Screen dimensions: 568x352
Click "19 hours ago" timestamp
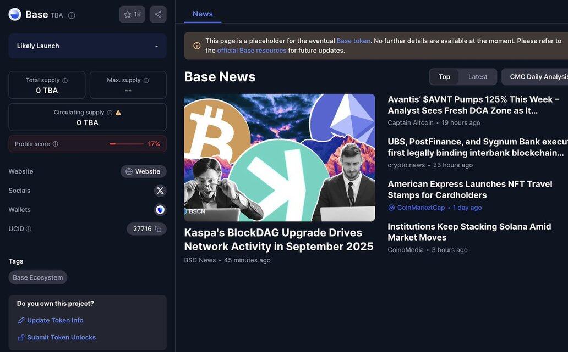[x=461, y=122]
